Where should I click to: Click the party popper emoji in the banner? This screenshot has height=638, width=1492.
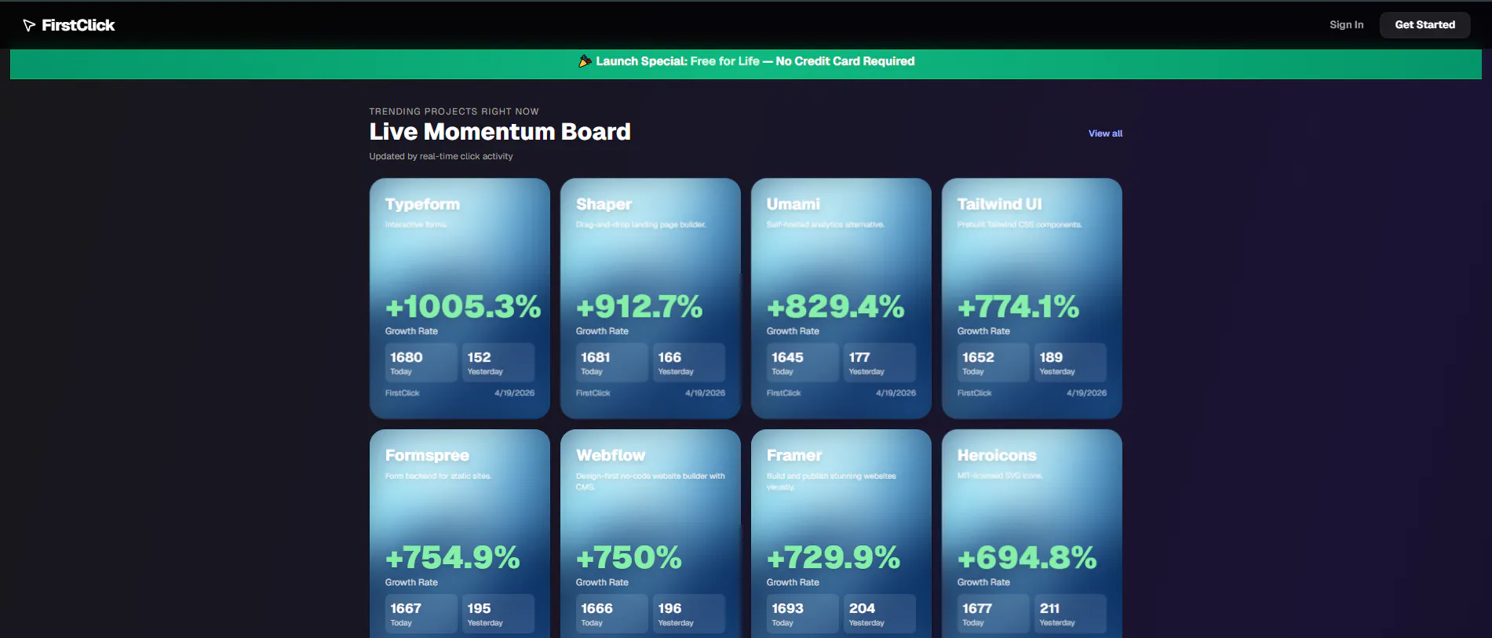pos(585,61)
